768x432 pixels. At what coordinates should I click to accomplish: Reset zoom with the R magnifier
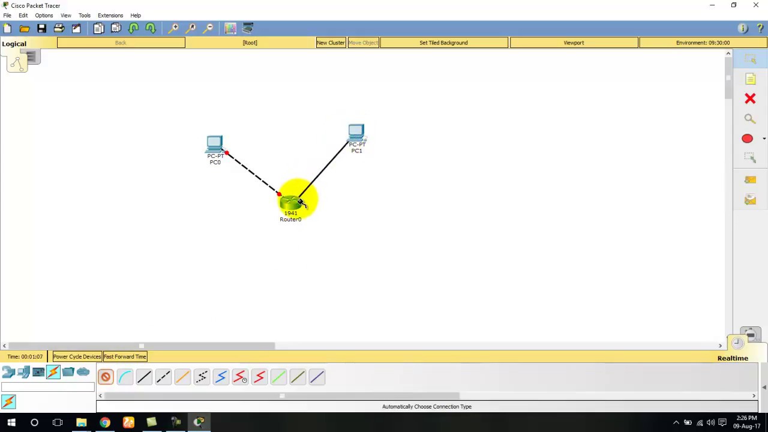click(191, 28)
